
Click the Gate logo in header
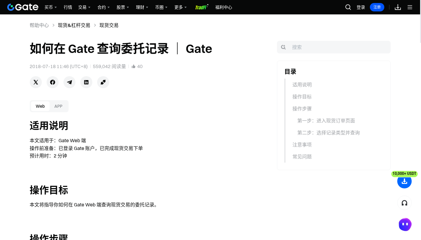[23, 7]
